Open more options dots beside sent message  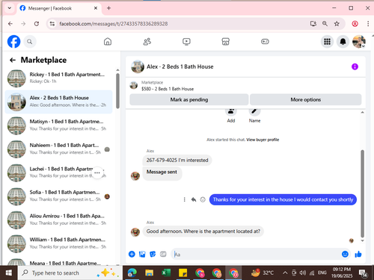click(x=184, y=199)
